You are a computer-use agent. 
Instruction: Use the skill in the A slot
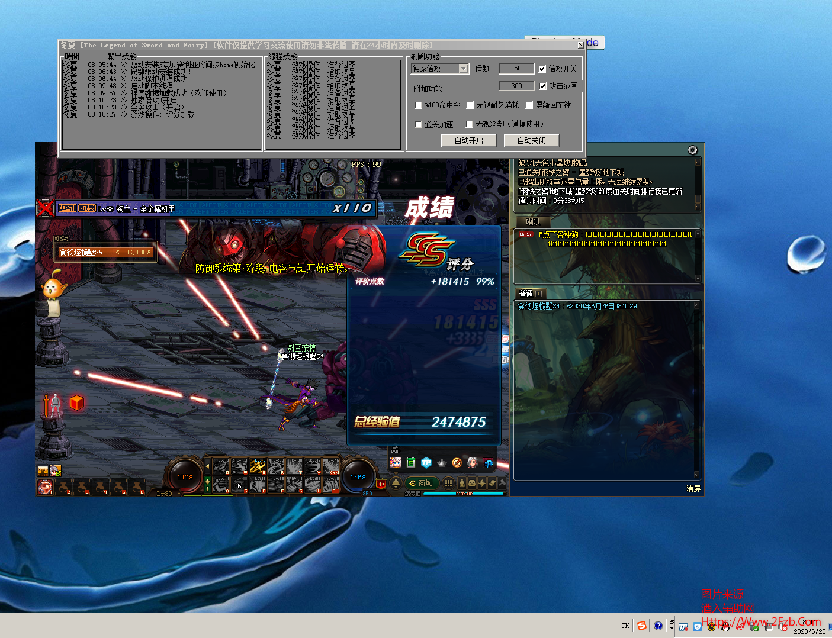pyautogui.click(x=220, y=485)
